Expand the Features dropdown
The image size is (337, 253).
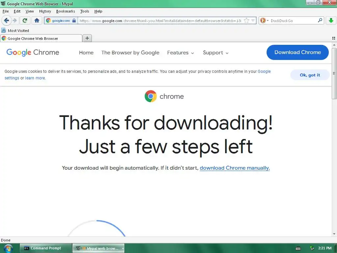[x=181, y=53]
